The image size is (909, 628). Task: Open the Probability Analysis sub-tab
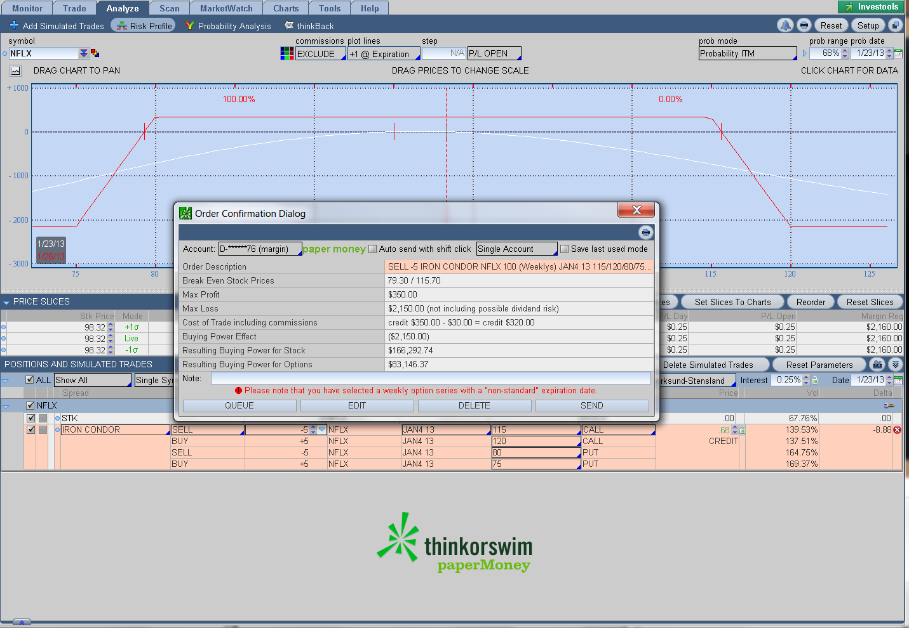pyautogui.click(x=228, y=26)
